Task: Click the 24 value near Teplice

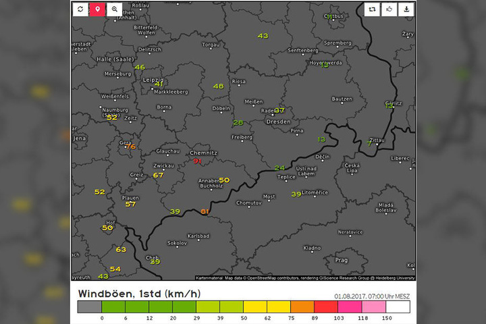Action: [279, 167]
